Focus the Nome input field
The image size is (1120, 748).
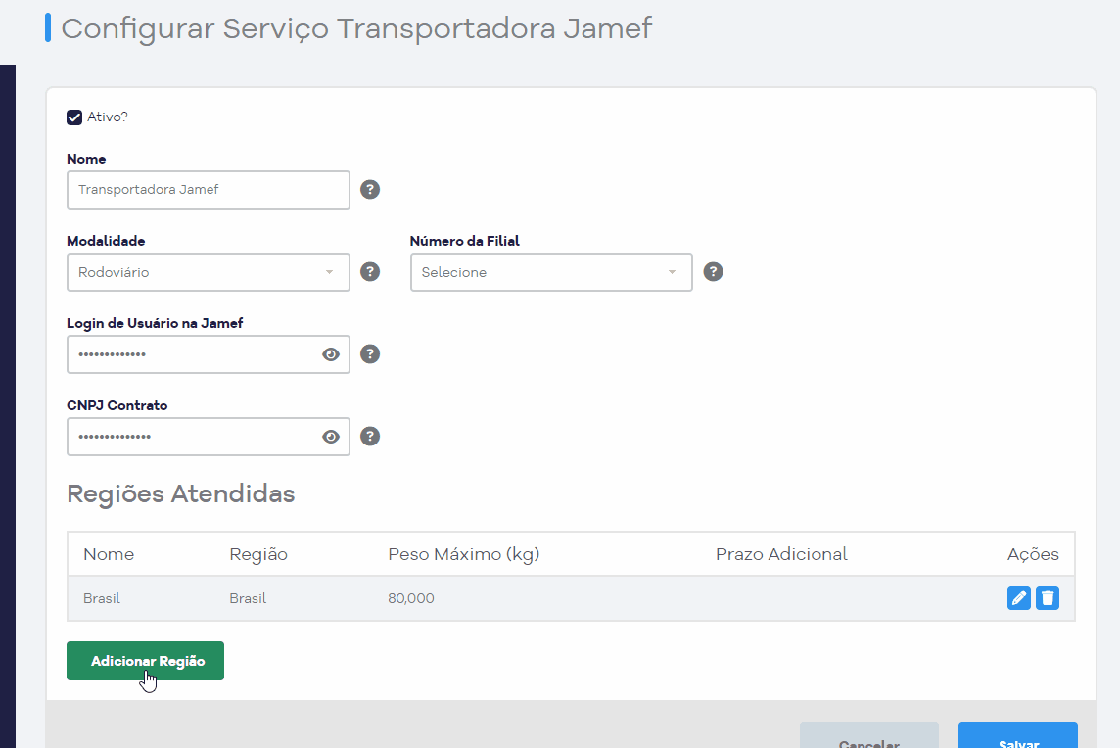tap(209, 190)
